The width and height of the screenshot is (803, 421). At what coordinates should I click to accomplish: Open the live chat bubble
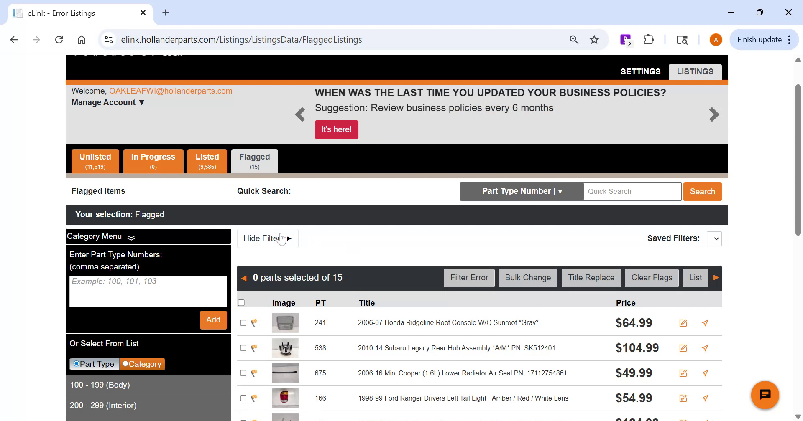(765, 394)
